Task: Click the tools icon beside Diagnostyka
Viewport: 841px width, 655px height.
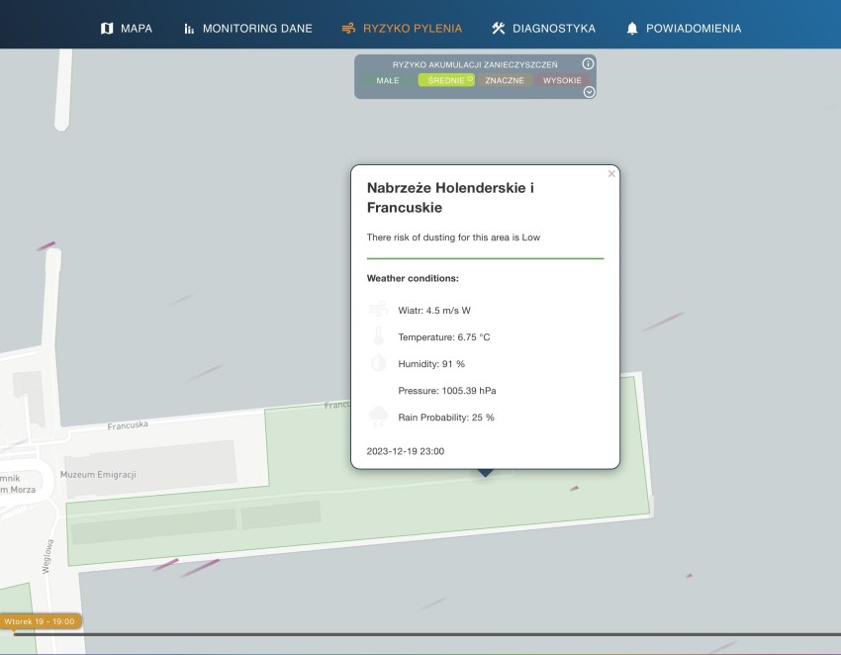Action: point(499,29)
